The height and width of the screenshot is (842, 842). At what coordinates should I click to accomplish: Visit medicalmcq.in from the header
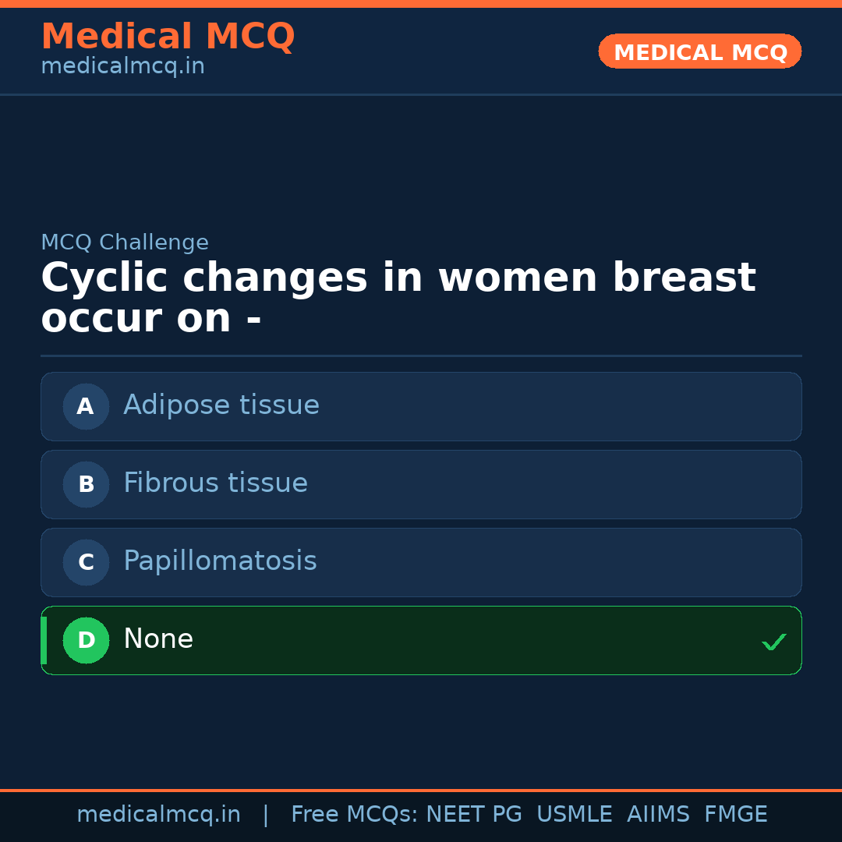coord(122,66)
